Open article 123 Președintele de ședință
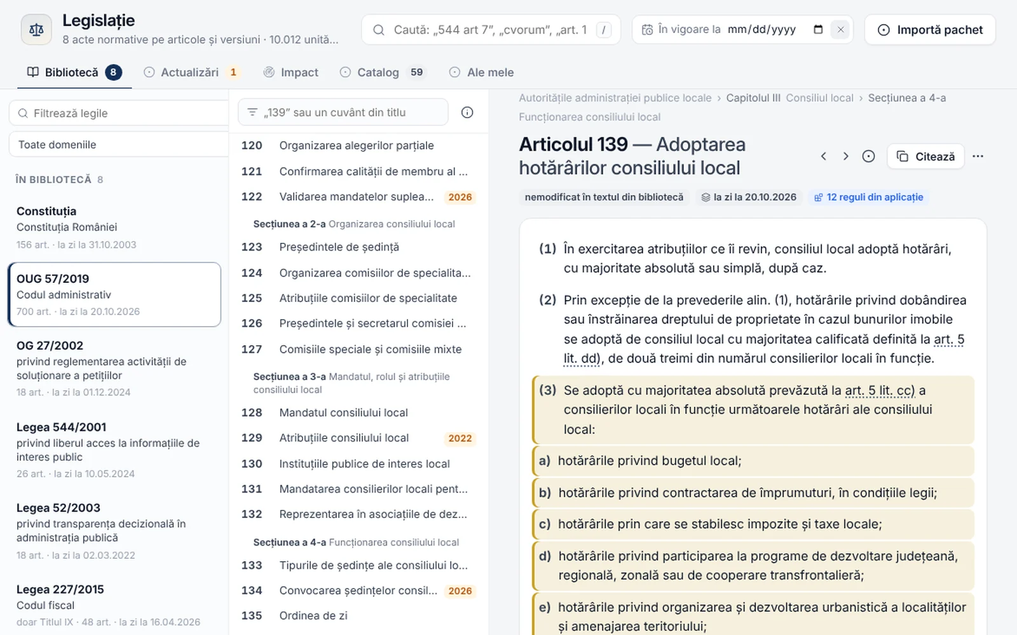This screenshot has width=1017, height=635. click(x=358, y=247)
